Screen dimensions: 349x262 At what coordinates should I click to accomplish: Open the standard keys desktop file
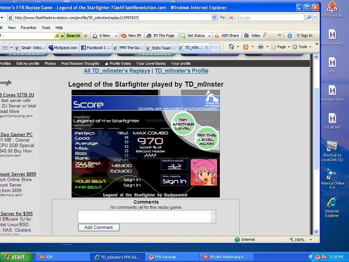coord(332,93)
